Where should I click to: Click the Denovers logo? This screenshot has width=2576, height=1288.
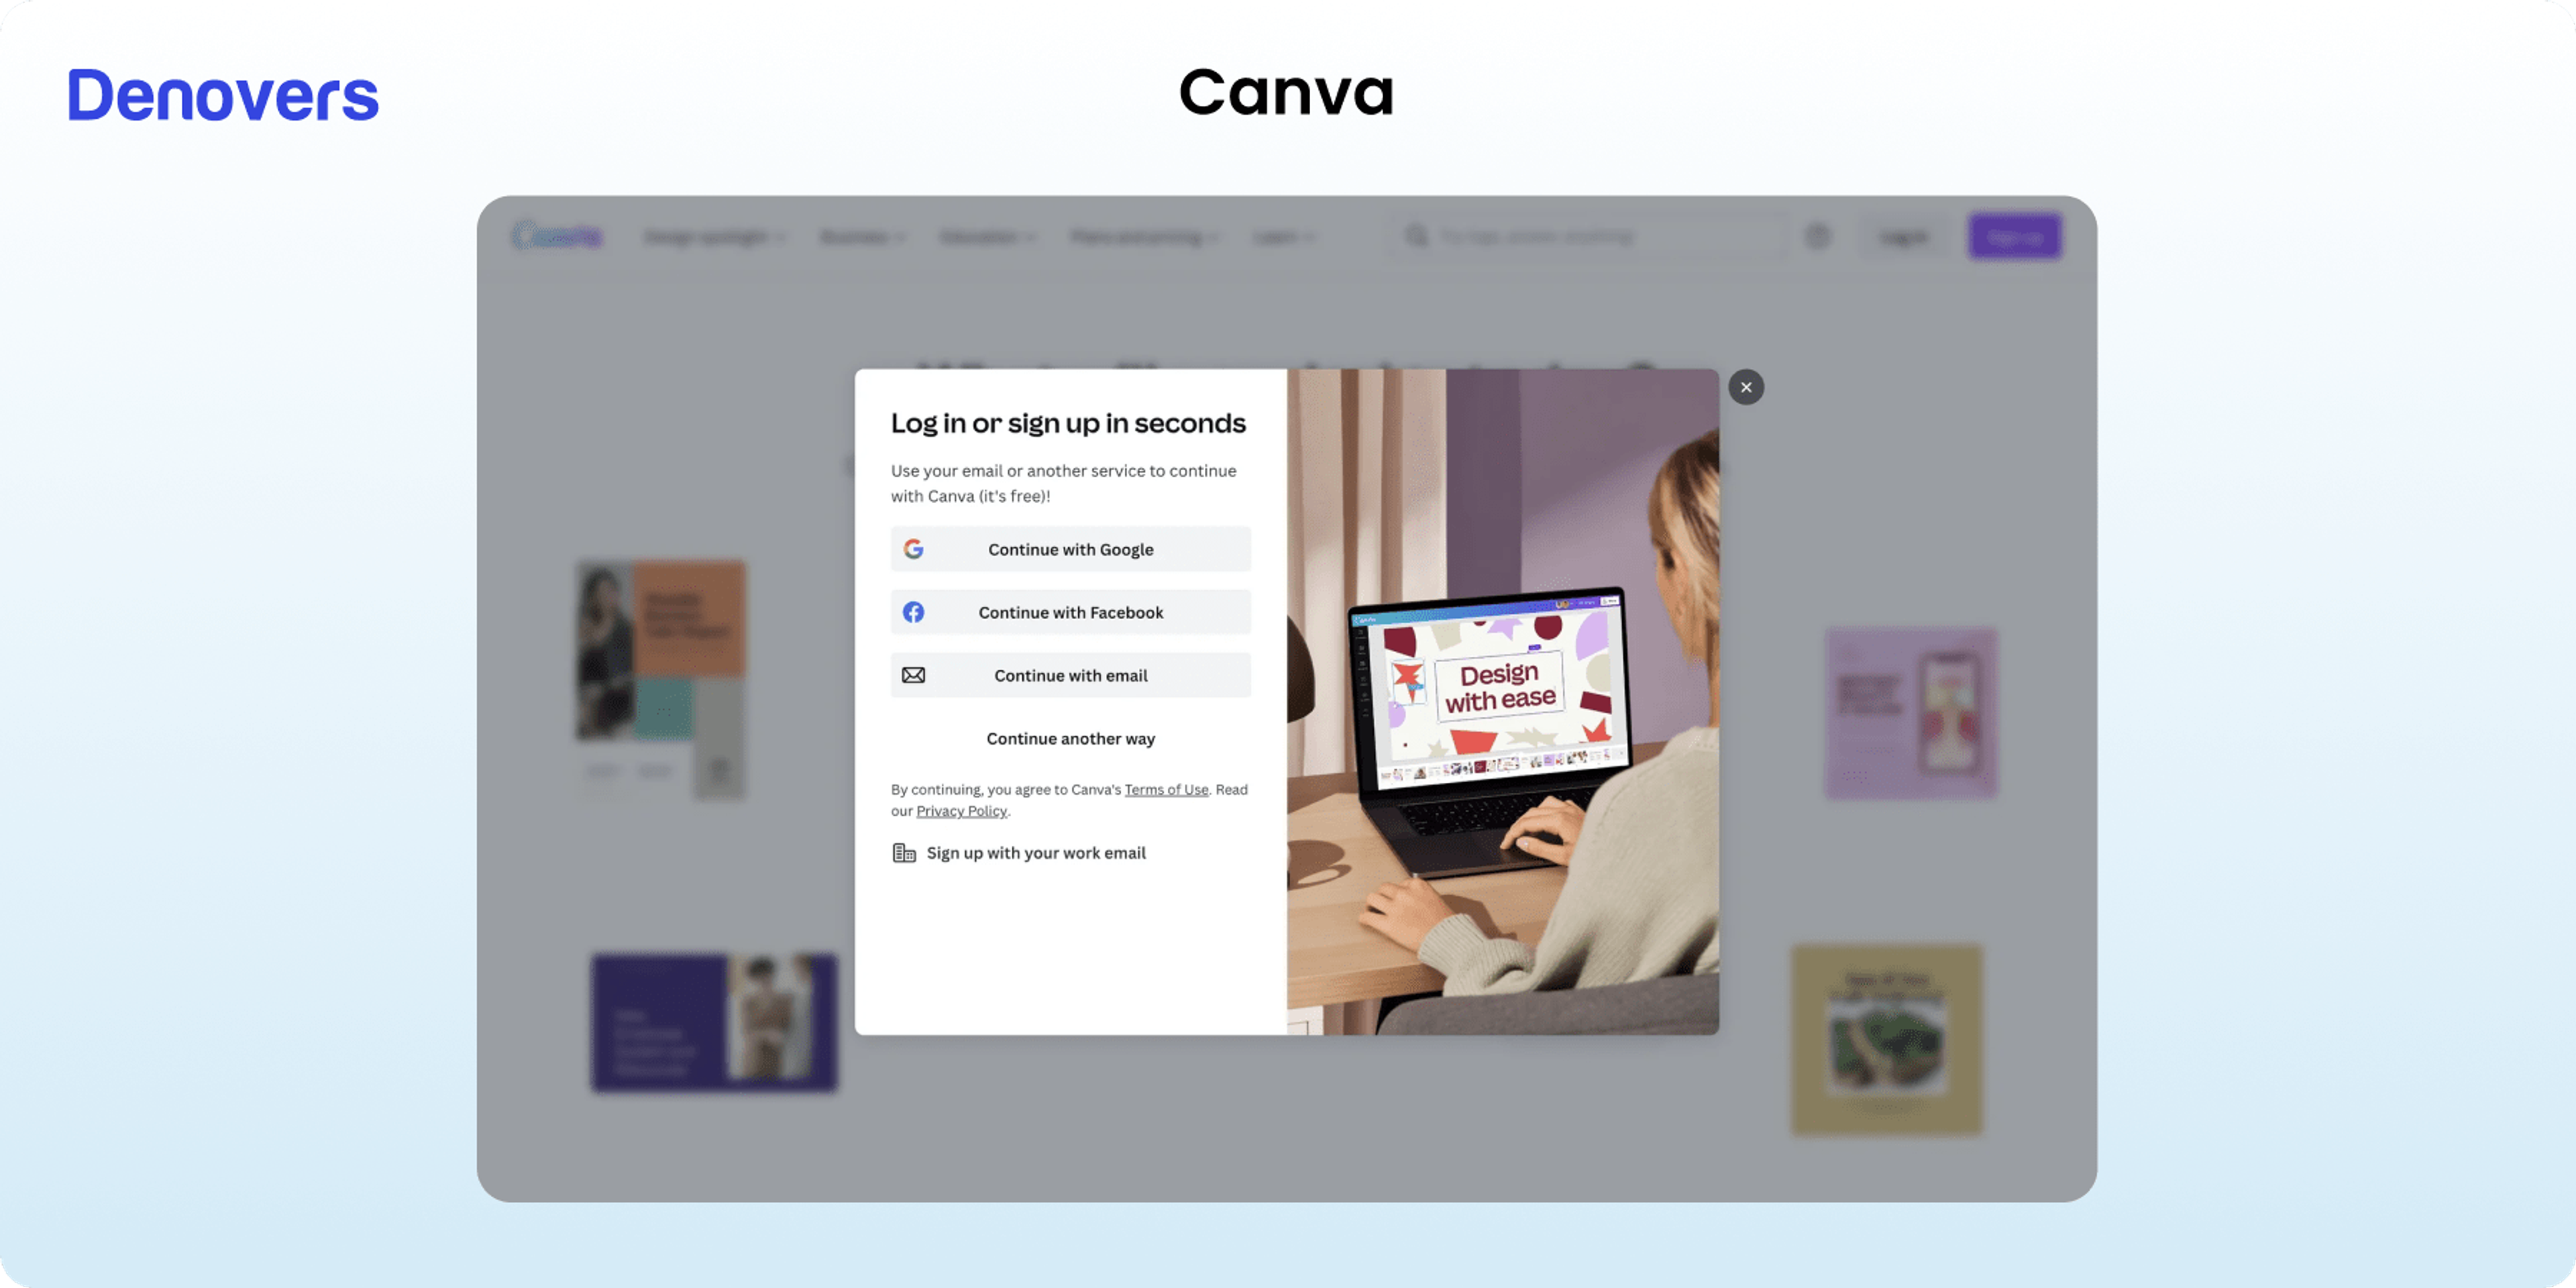click(x=223, y=96)
